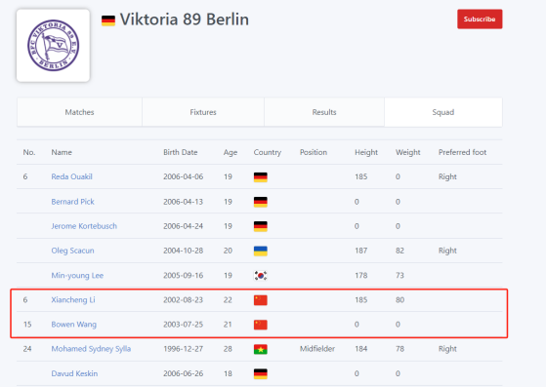Viewport: 547px width, 387px height.
Task: Click the Birth Date column header
Action: [181, 152]
